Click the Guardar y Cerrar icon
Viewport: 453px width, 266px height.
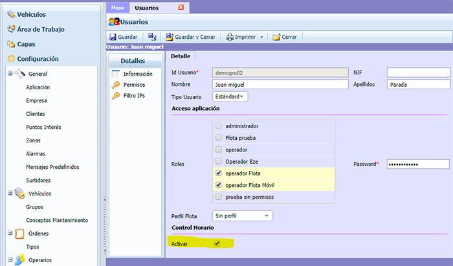coord(170,37)
